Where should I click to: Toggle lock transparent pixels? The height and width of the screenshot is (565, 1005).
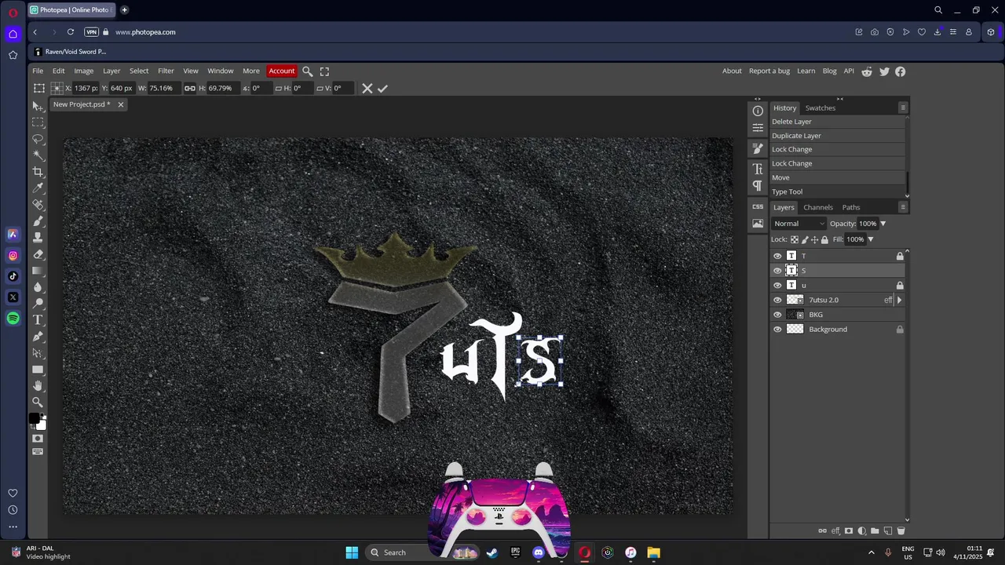pos(795,239)
